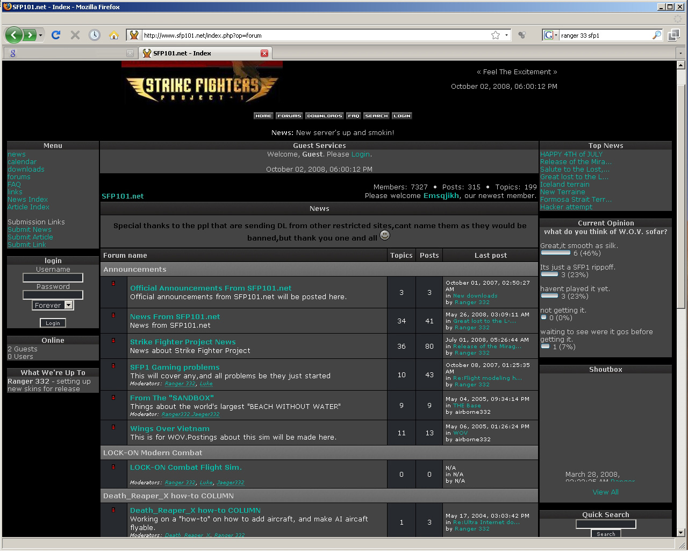Open the search engine selector dropdown

click(x=556, y=36)
